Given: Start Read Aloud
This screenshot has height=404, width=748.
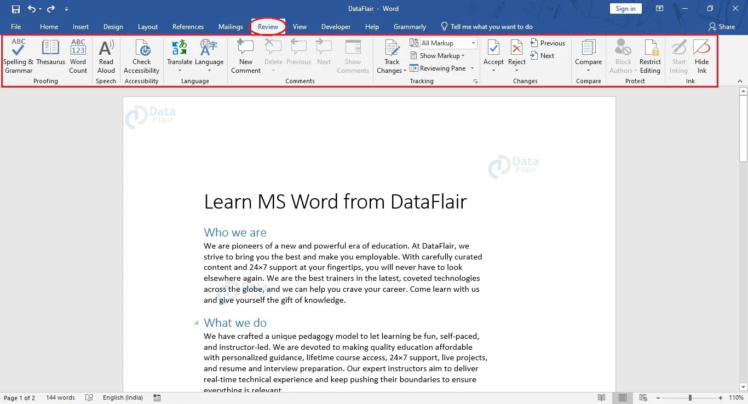Looking at the screenshot, I should coord(106,55).
